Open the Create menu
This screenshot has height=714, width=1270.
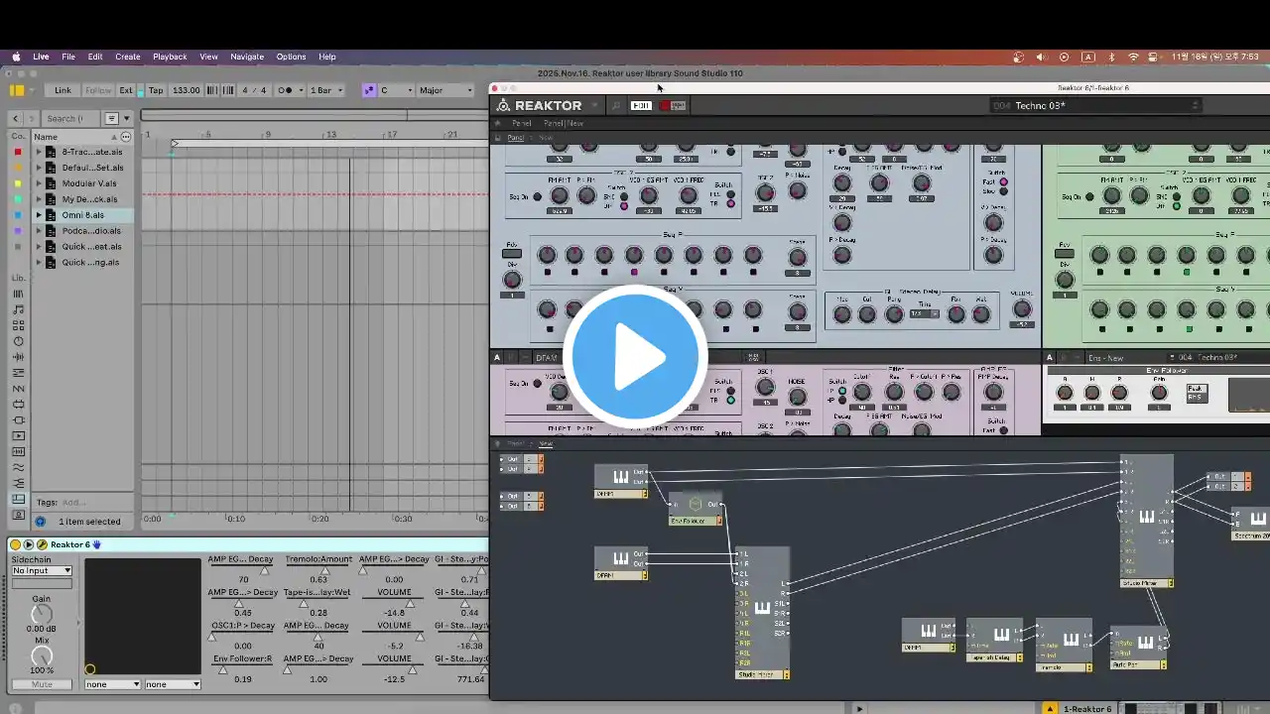[x=127, y=57]
